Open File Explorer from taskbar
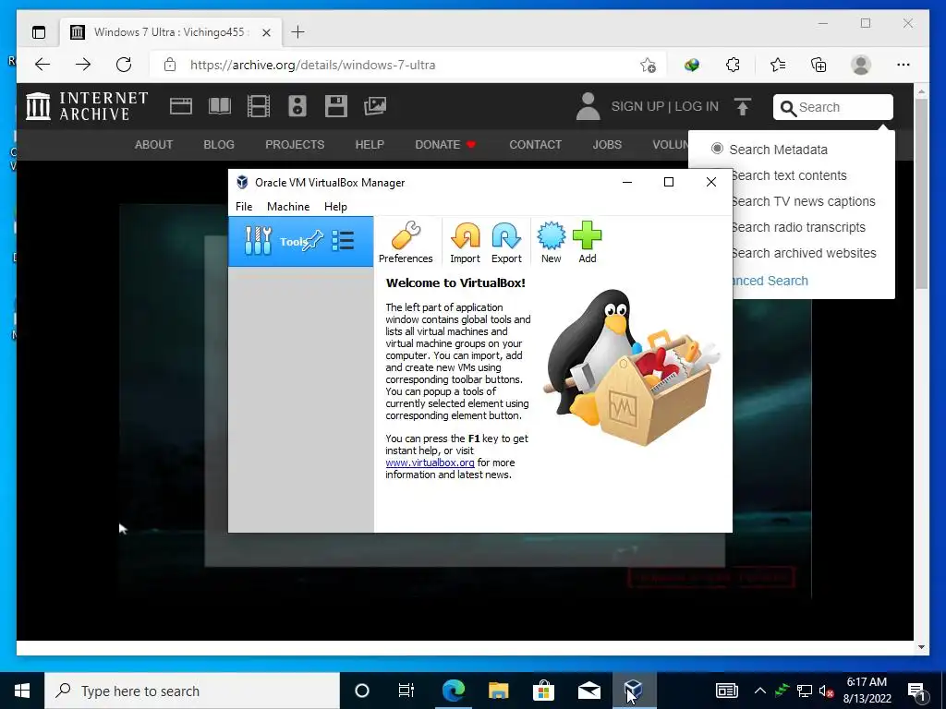Screen dimensions: 946x709 tap(498, 691)
